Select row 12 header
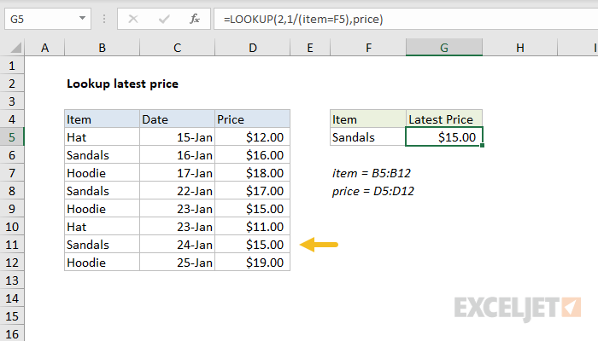This screenshot has width=598, height=341. tap(12, 263)
